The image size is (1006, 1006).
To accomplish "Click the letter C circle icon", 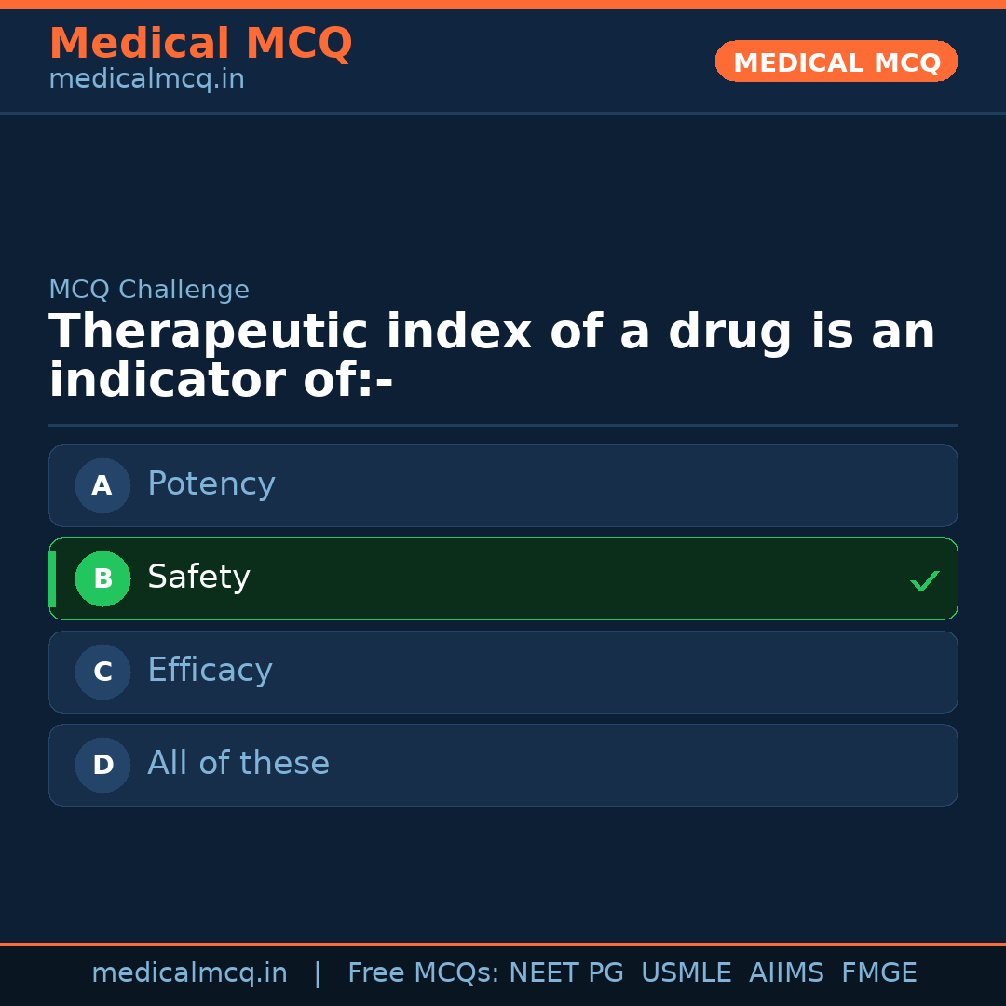I will [x=102, y=672].
